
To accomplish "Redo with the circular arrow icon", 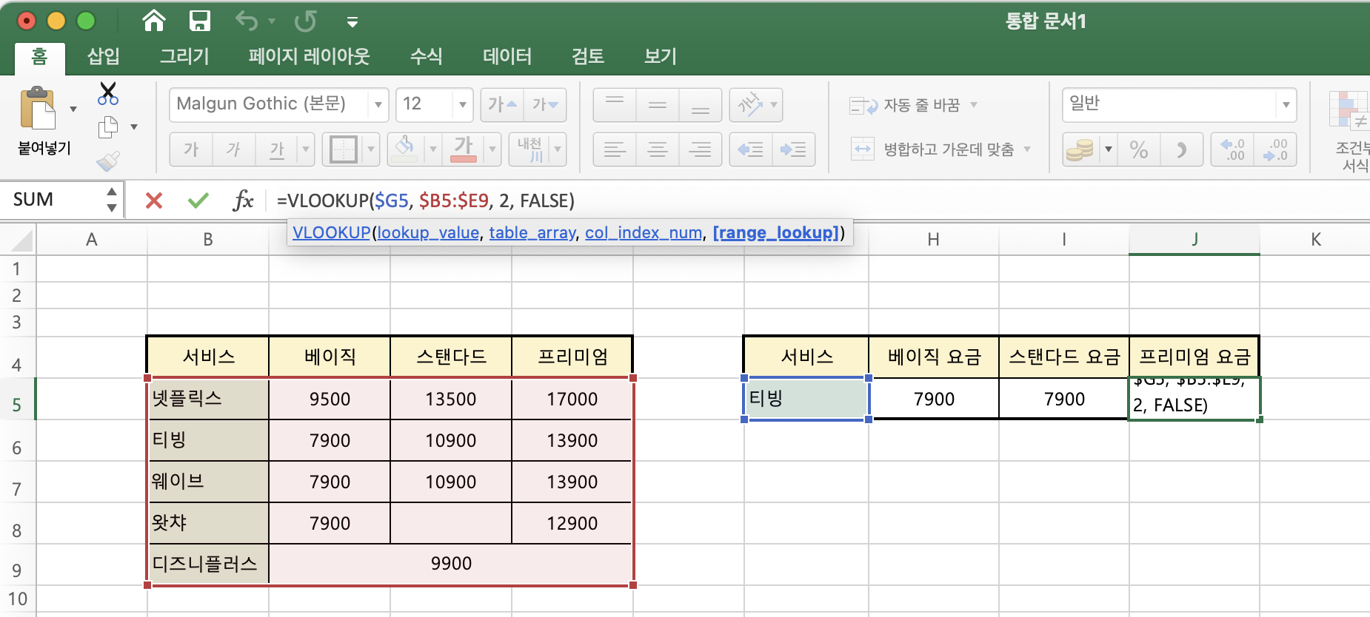I will tap(305, 21).
